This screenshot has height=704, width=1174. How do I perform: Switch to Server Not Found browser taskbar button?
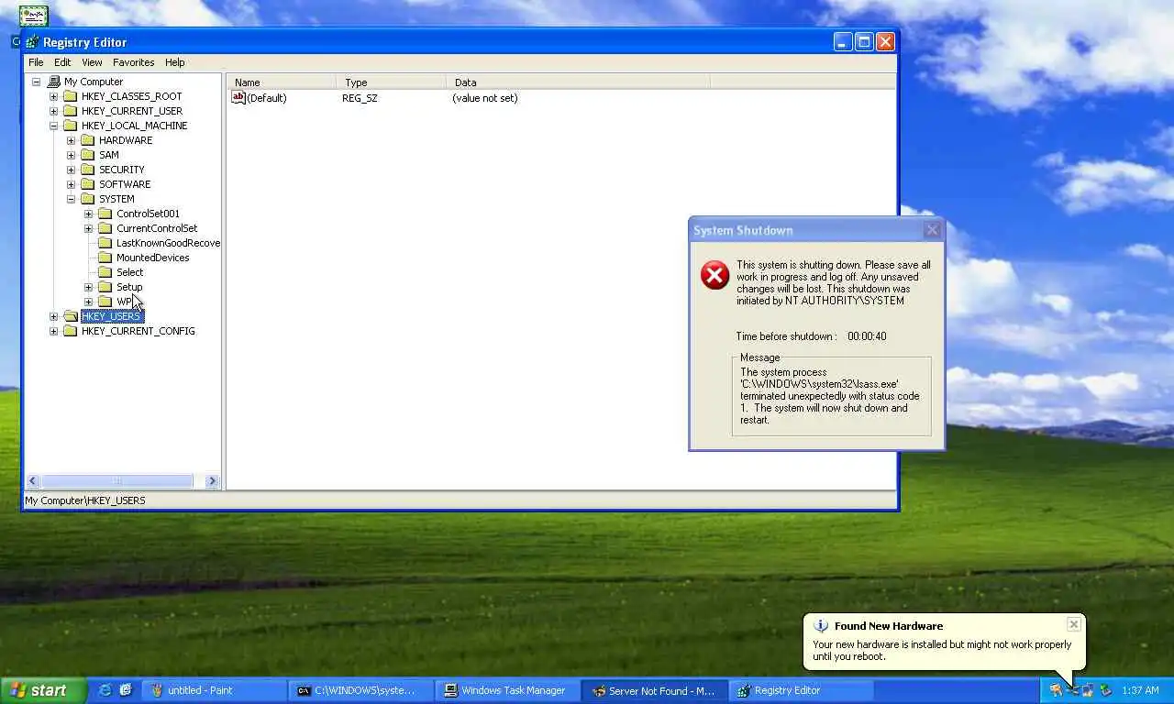point(654,690)
